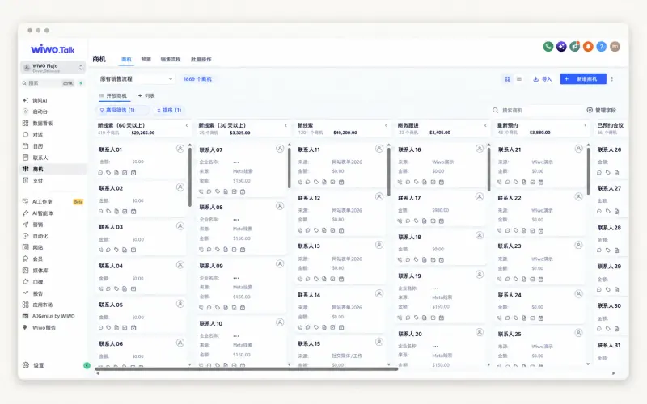
Task: Open the orange notifications bell
Action: click(x=588, y=47)
